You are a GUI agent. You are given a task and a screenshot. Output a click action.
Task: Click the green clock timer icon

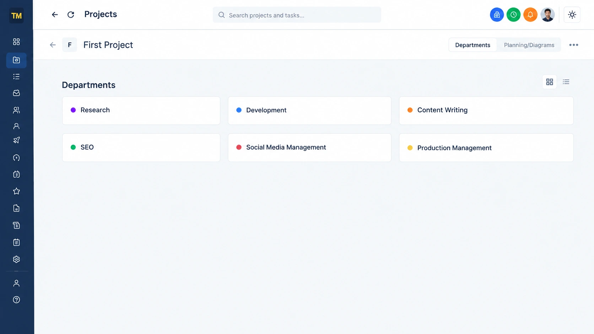513,15
